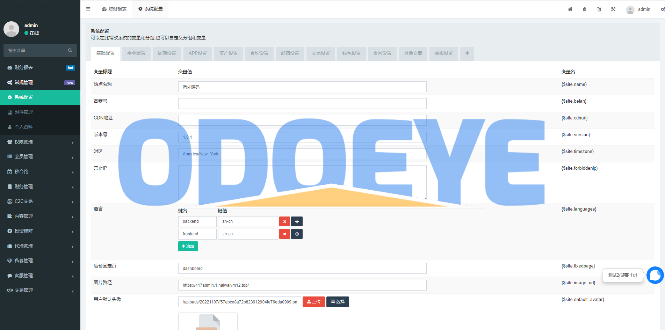Click the backend key name field
The image size is (665, 330).
197,221
